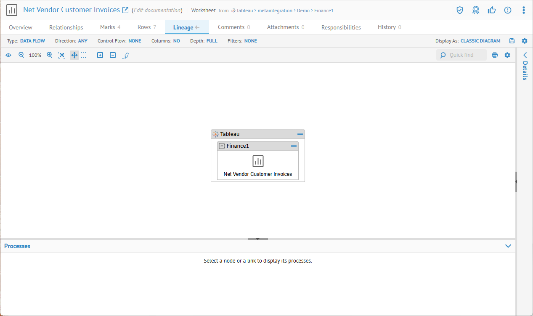
Task: Click the highlighter pen tool
Action: [x=125, y=55]
